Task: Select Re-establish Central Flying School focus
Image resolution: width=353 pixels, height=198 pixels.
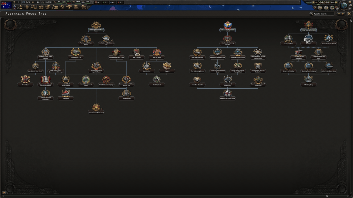Action: tap(238, 67)
